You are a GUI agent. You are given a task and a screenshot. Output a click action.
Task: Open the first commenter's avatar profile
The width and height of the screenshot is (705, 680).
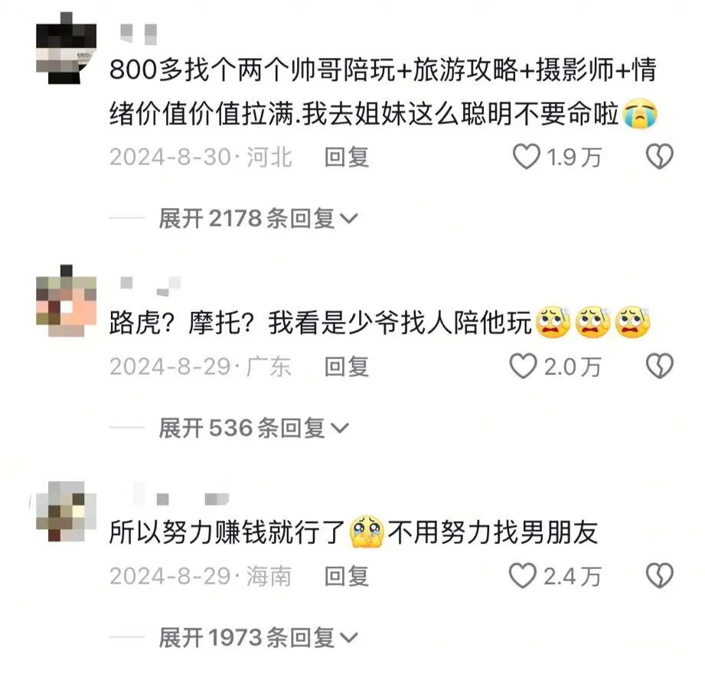click(x=66, y=48)
